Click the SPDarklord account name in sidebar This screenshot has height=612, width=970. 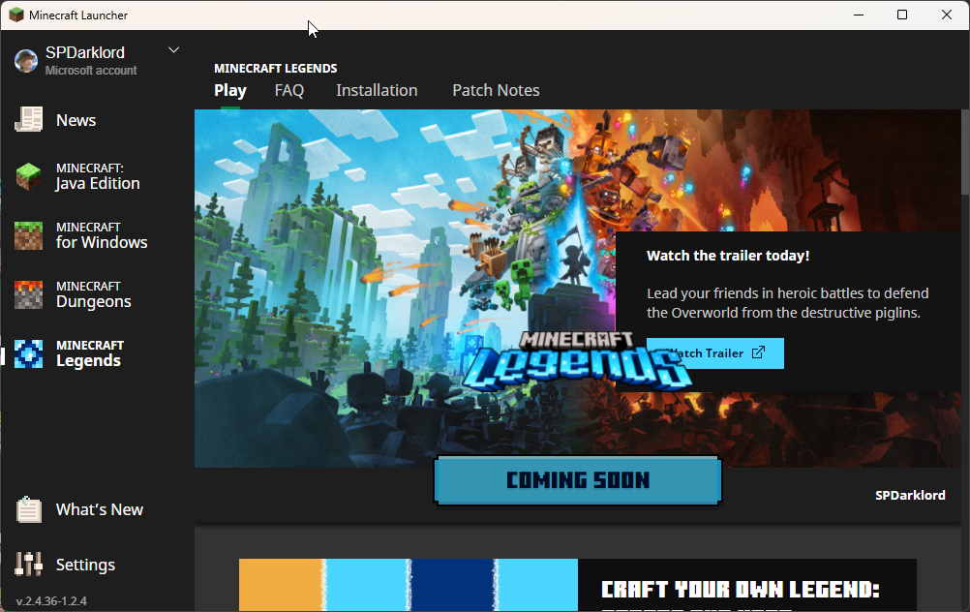click(85, 52)
